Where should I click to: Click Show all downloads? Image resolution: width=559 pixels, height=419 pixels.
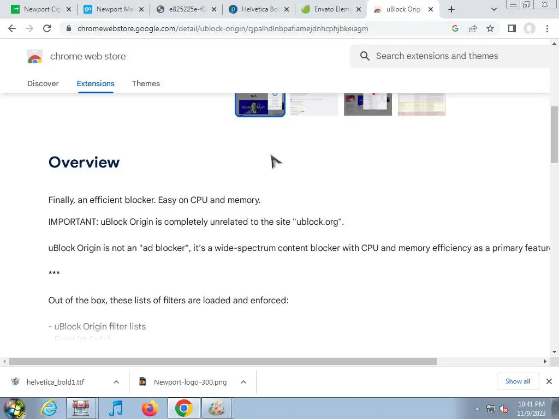click(x=518, y=381)
